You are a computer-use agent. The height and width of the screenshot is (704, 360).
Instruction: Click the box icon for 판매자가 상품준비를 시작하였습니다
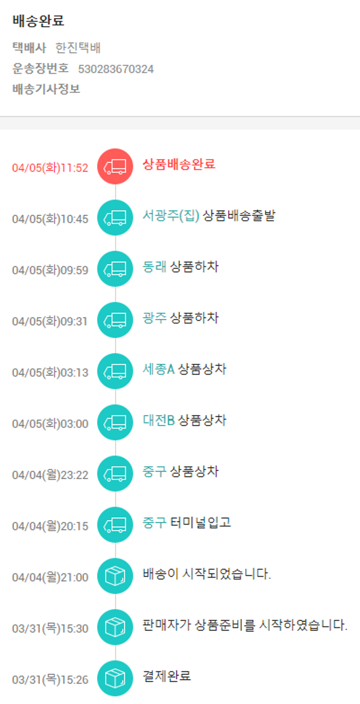pos(115,627)
